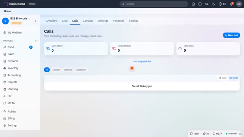The width and height of the screenshot is (244, 137).
Task: Click the Calls today phone icon
Action: click(x=48, y=49)
